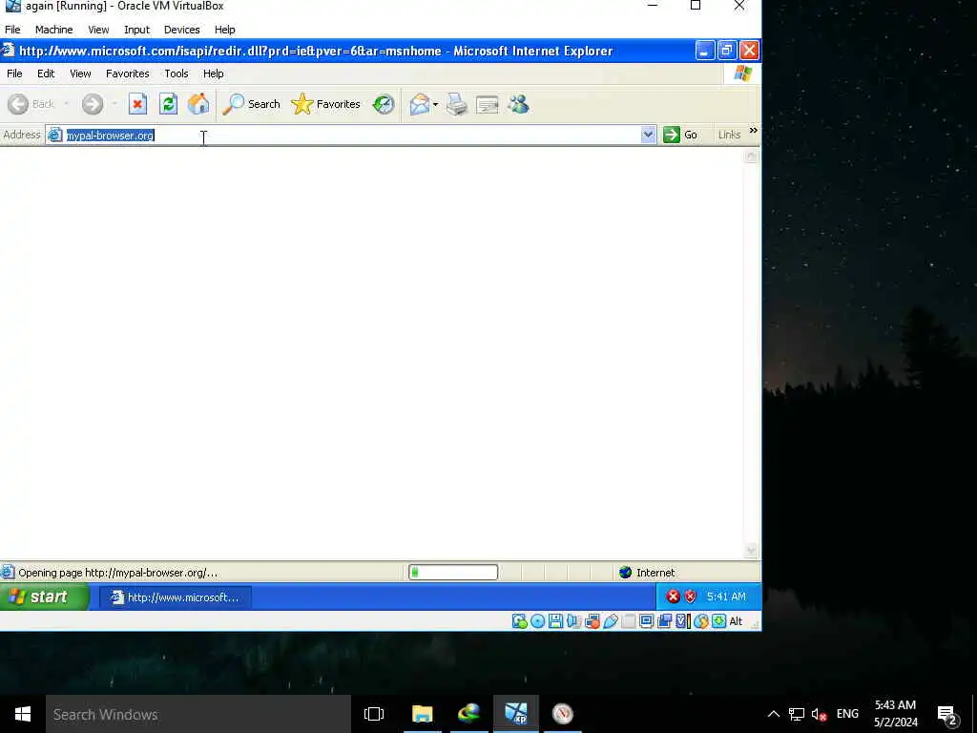
Task: Click the VirtualBox hard disk activity icon
Action: [519, 620]
